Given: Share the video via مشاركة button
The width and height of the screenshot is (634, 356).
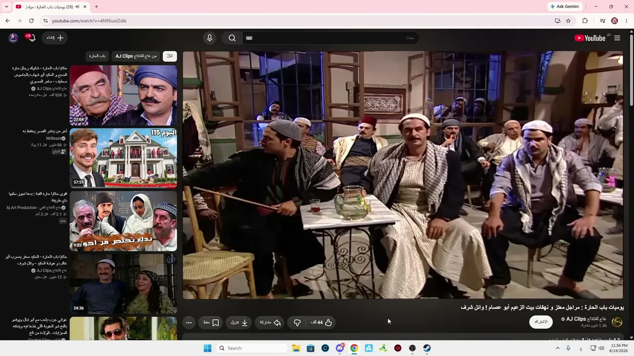Looking at the screenshot, I should click(x=270, y=322).
